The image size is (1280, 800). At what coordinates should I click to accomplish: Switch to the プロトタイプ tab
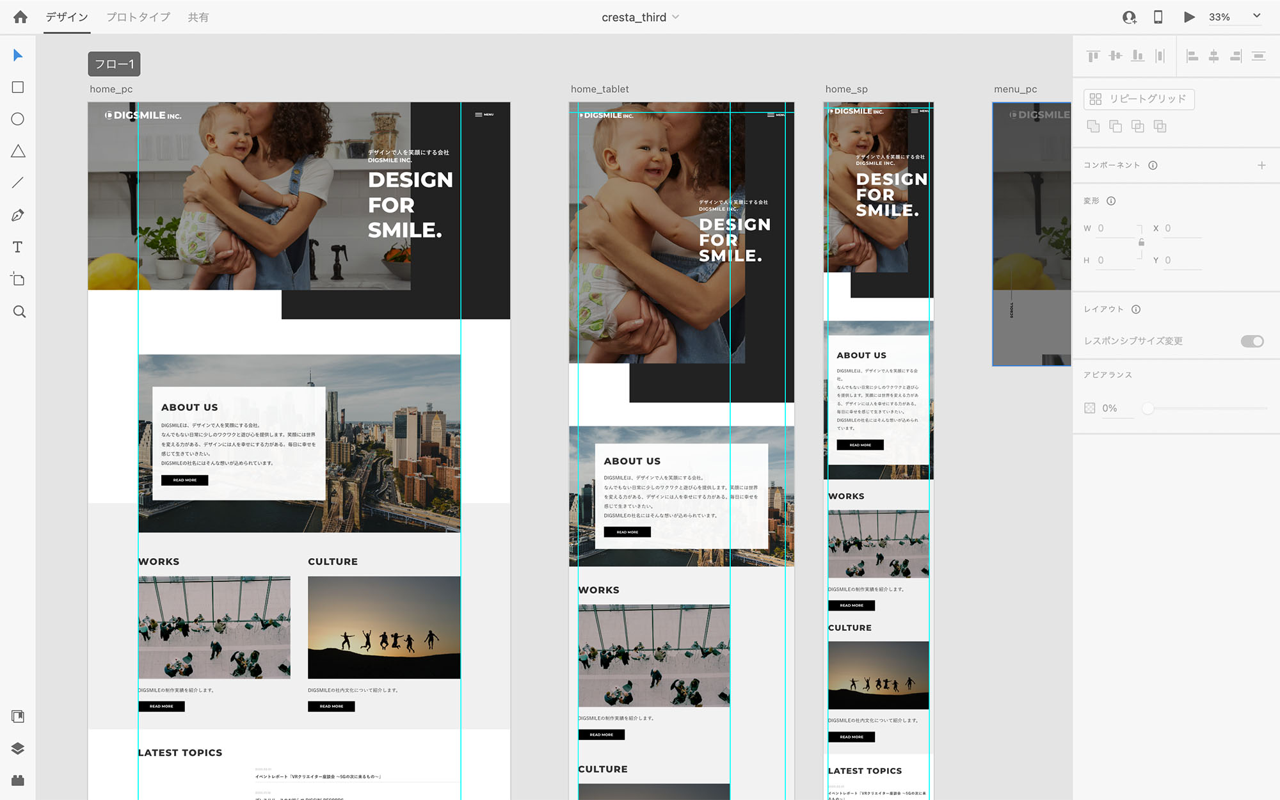tap(138, 17)
